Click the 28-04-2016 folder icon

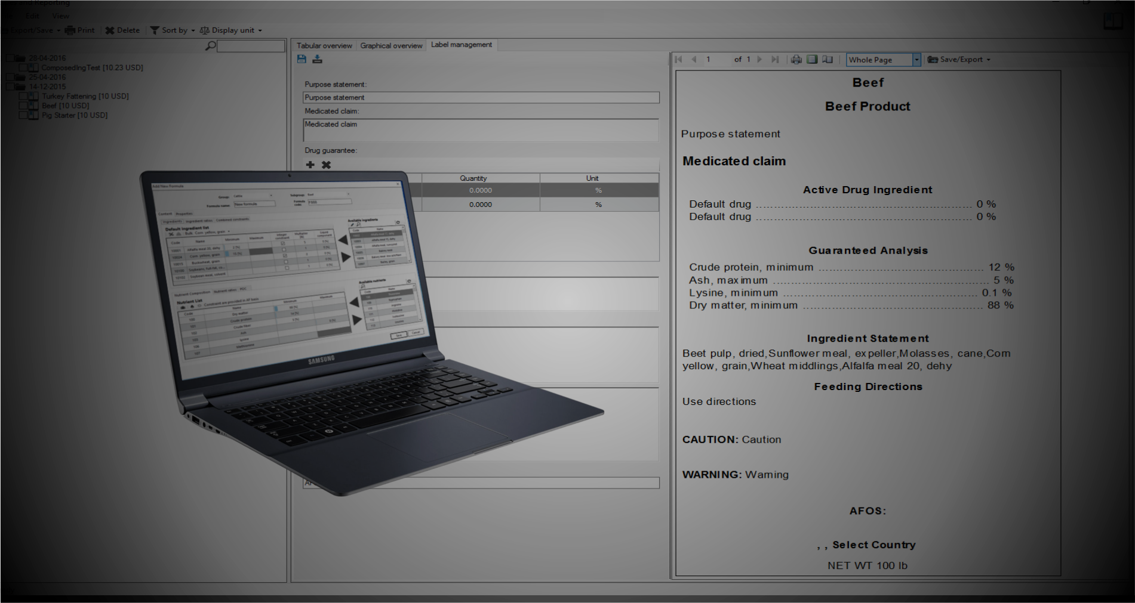pos(20,58)
